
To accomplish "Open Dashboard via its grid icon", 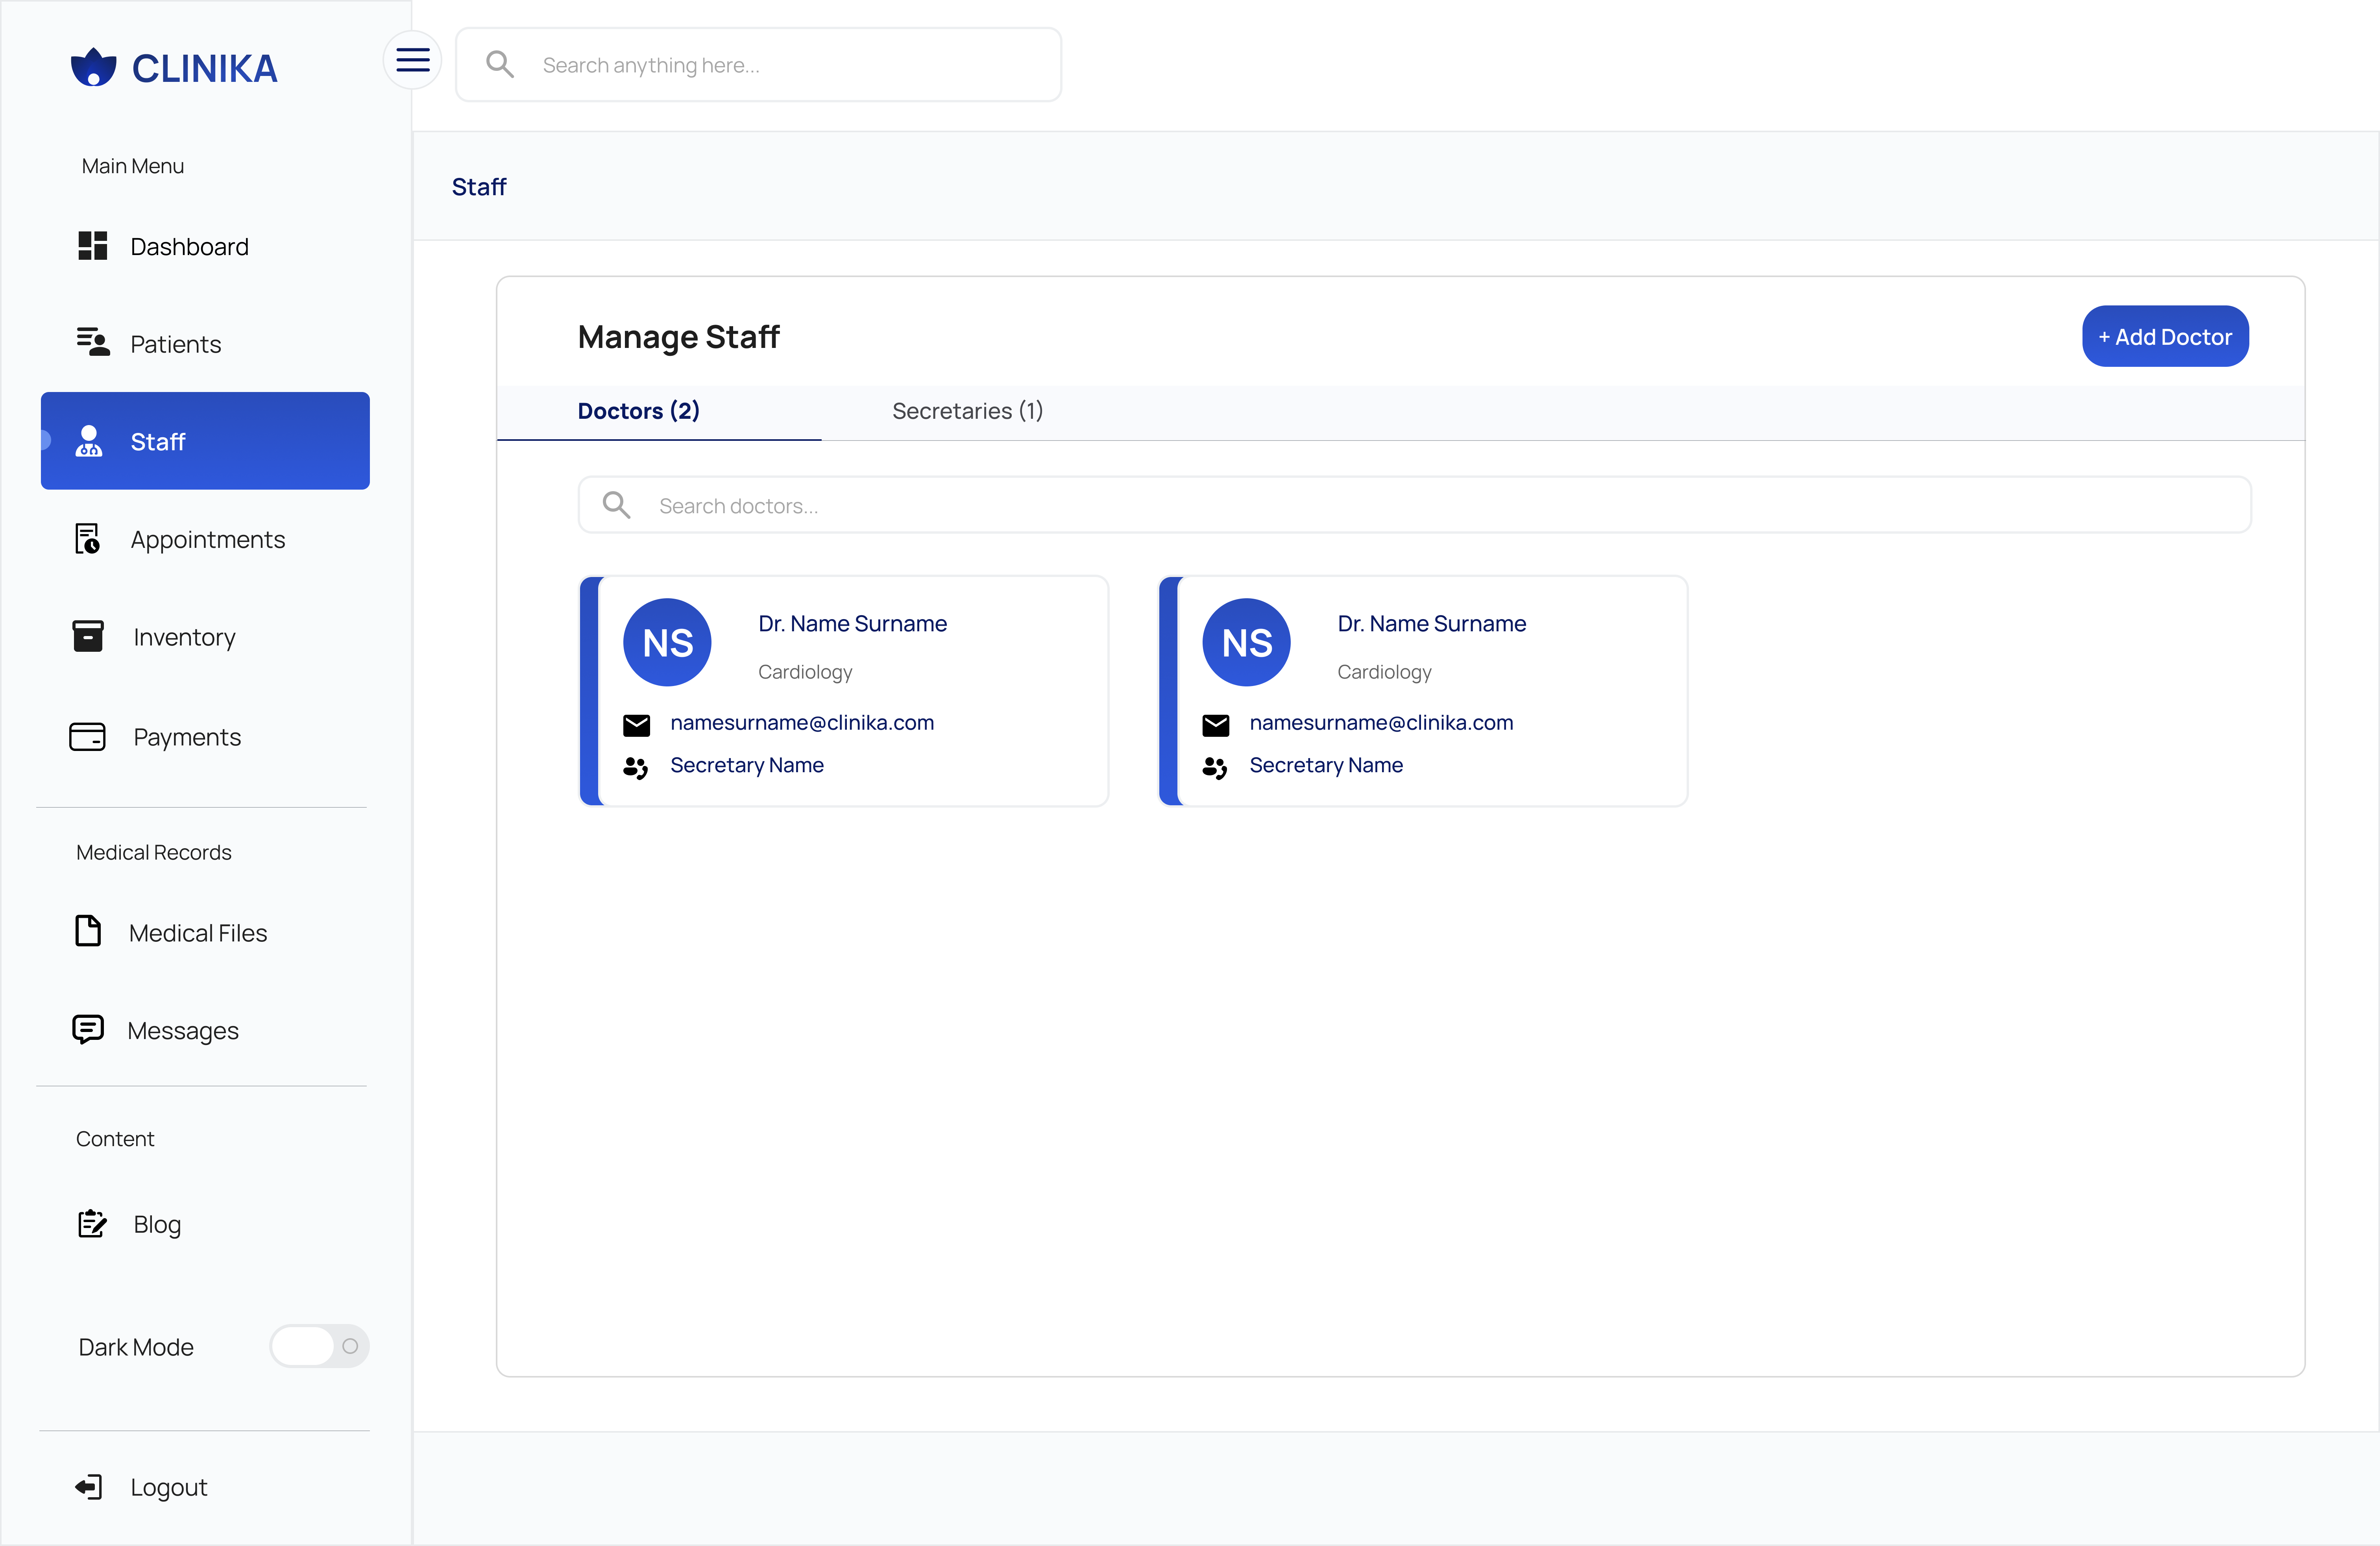I will coord(92,246).
